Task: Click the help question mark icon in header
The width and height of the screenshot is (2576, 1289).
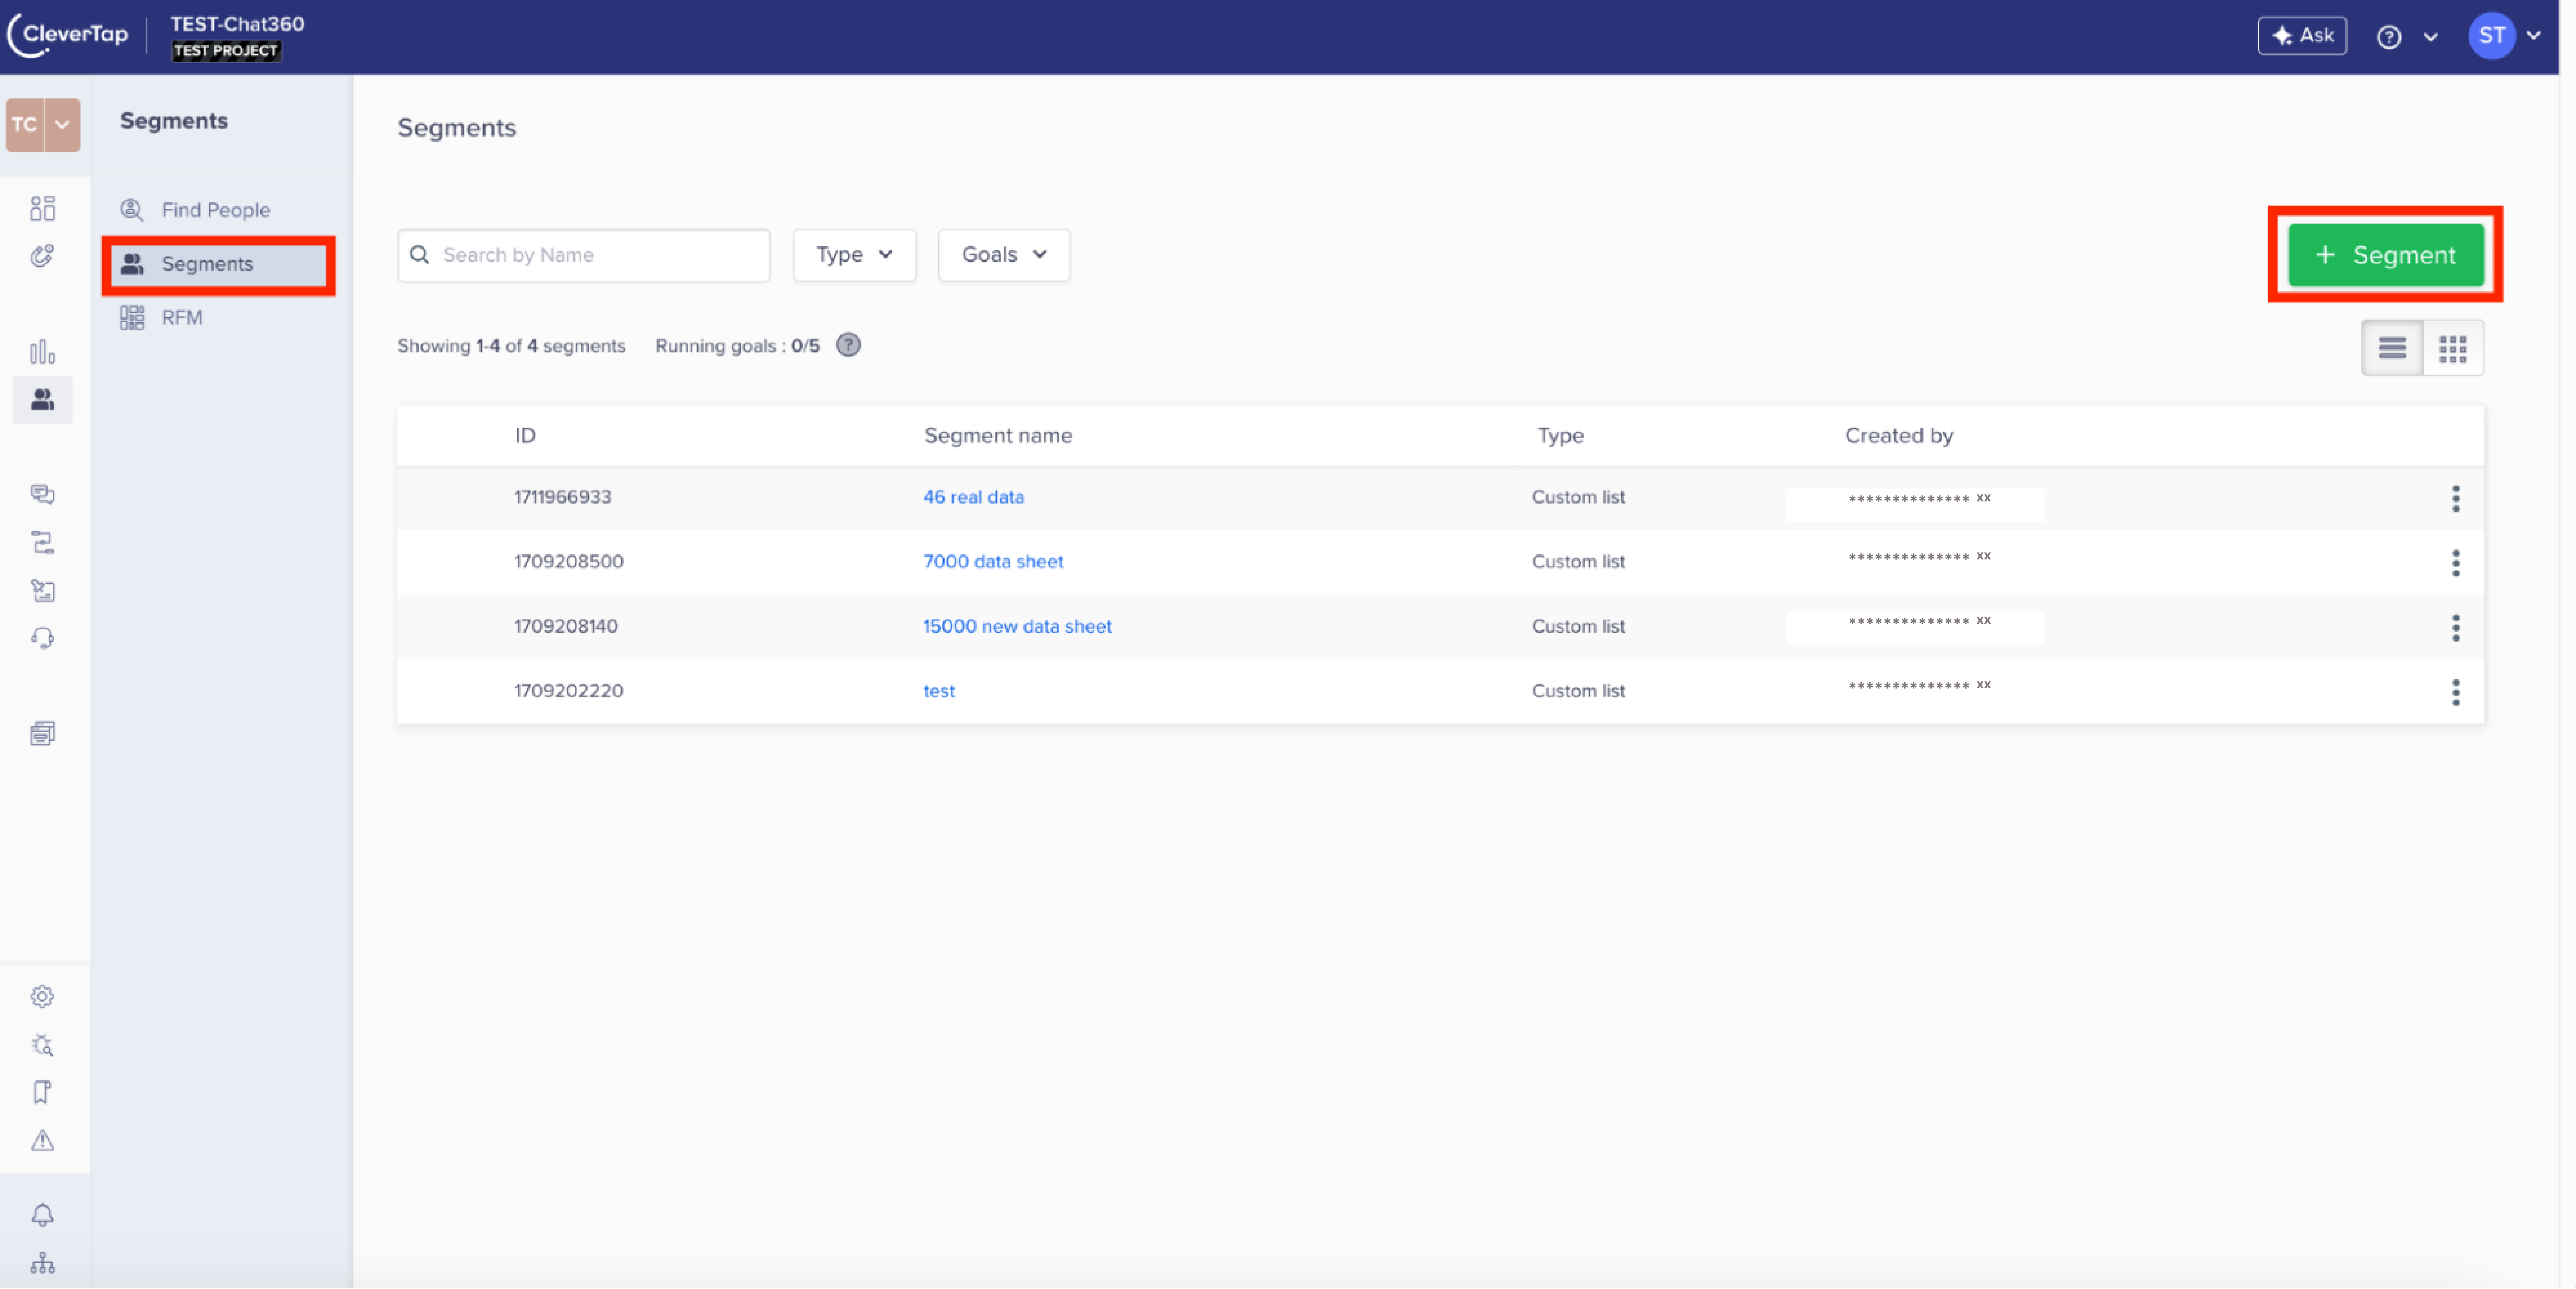Action: 2389,37
